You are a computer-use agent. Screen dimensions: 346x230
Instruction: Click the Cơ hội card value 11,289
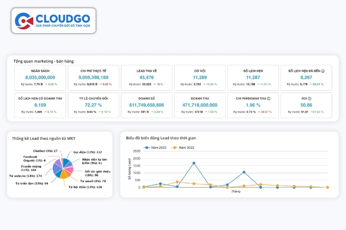click(200, 77)
